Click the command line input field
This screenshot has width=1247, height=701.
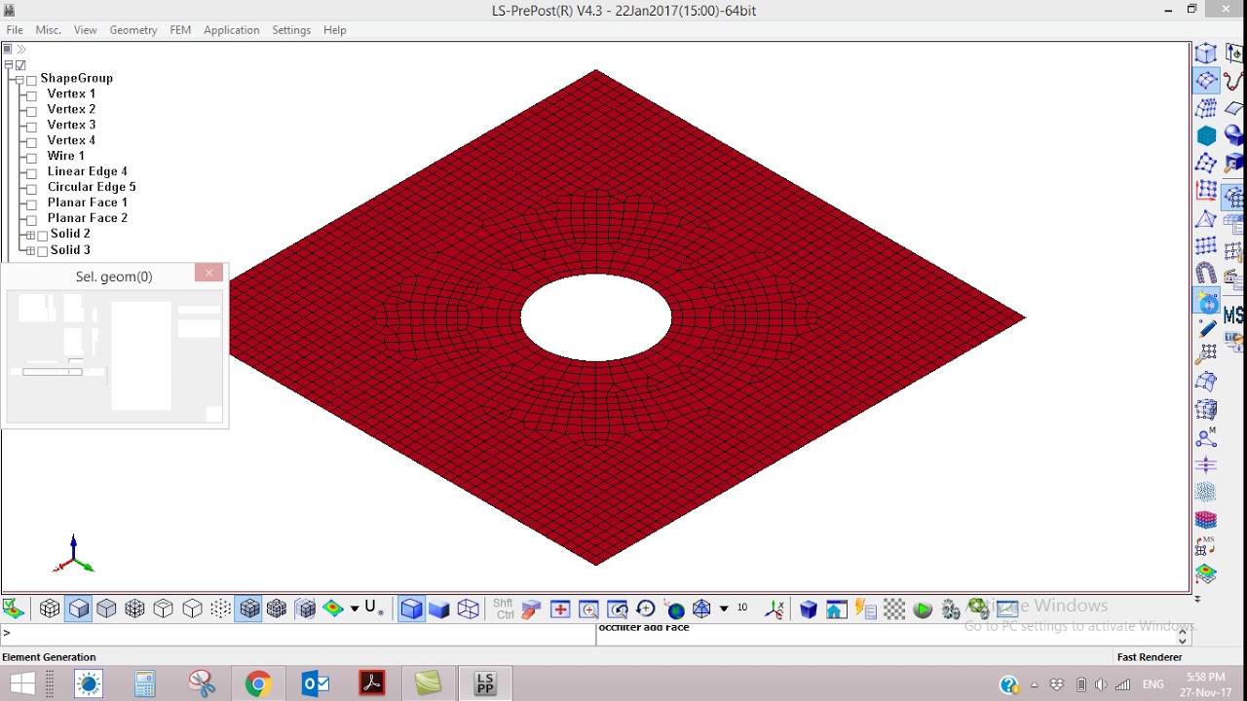298,634
